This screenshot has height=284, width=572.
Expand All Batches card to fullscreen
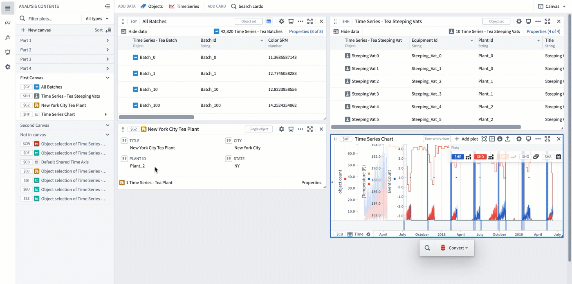point(310,21)
